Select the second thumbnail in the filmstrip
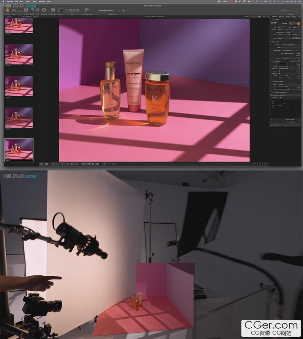303x339 pixels. [19, 54]
